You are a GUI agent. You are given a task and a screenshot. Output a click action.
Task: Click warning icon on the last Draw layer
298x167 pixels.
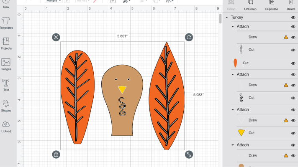pyautogui.click(x=286, y=156)
